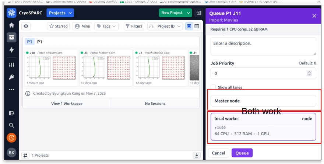Open the Projects archive icon in sidebar
324x164 pixels.
(x=11, y=38)
